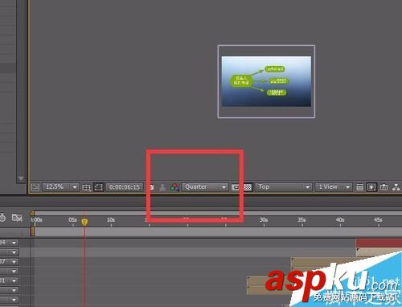Click the time navigator start bracket
This screenshot has width=402, height=307.
[x=32, y=213]
